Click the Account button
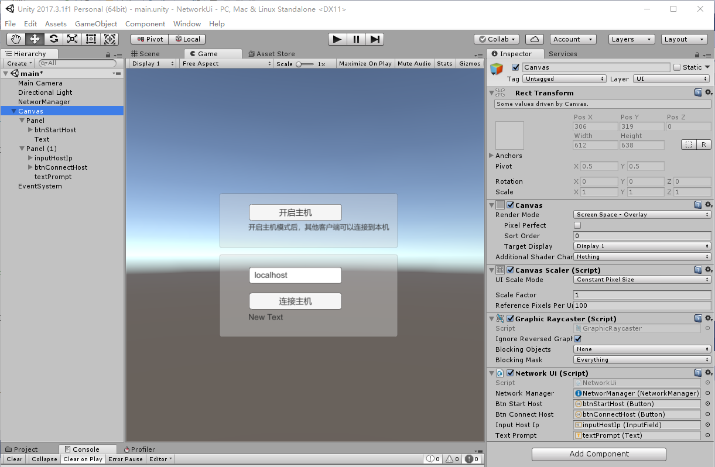Screen dimensions: 715x467 (x=573, y=39)
